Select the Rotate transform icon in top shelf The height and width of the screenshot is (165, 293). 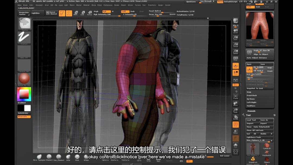pos(90,13)
